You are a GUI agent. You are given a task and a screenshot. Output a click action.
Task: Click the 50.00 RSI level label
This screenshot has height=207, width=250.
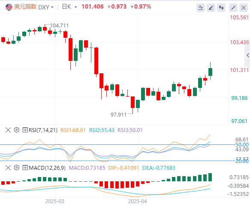tap(242, 145)
